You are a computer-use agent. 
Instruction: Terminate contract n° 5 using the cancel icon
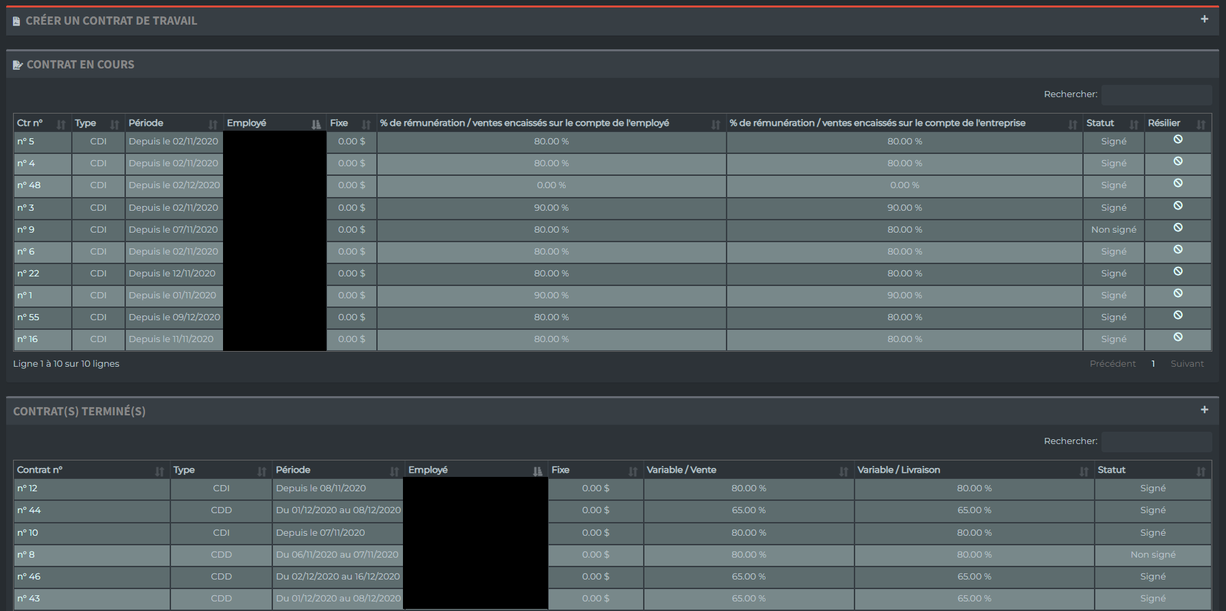pos(1178,139)
